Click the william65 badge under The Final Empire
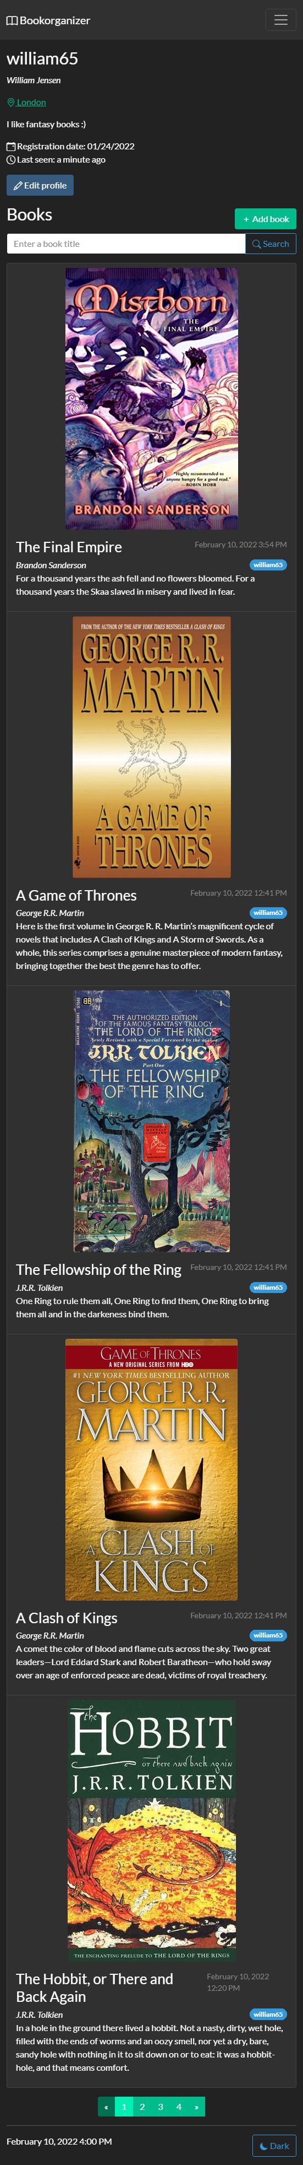 click(268, 565)
